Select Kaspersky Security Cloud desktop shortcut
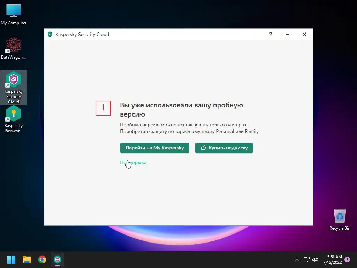 [14, 88]
